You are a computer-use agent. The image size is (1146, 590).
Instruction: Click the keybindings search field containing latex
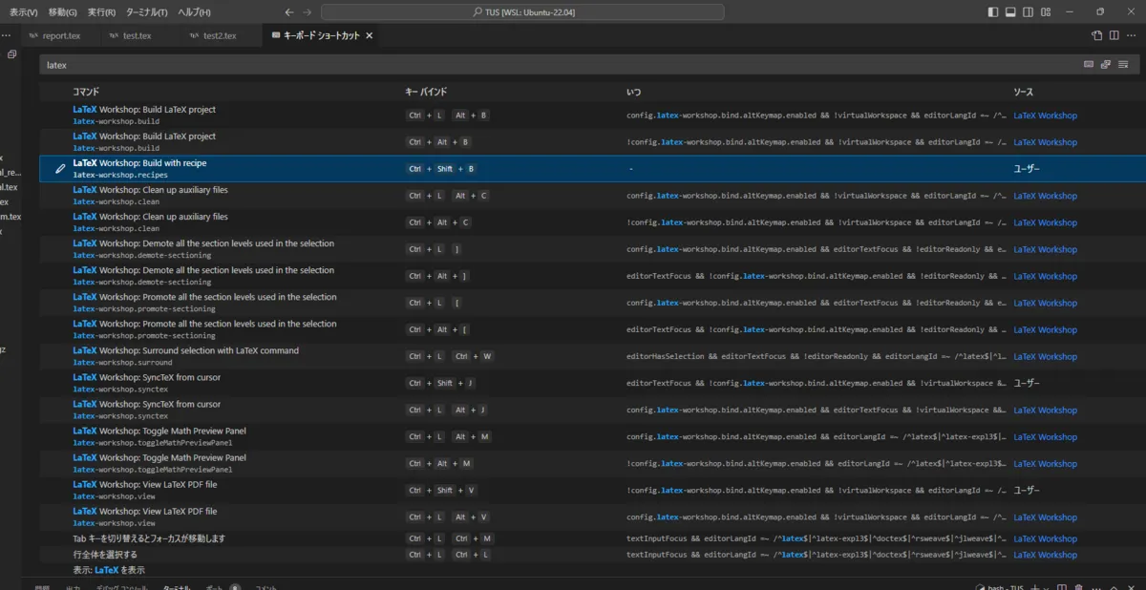point(554,65)
